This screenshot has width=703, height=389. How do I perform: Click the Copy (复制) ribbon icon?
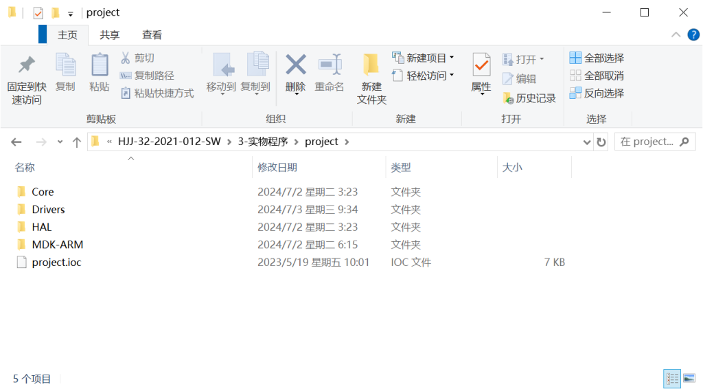(x=65, y=65)
